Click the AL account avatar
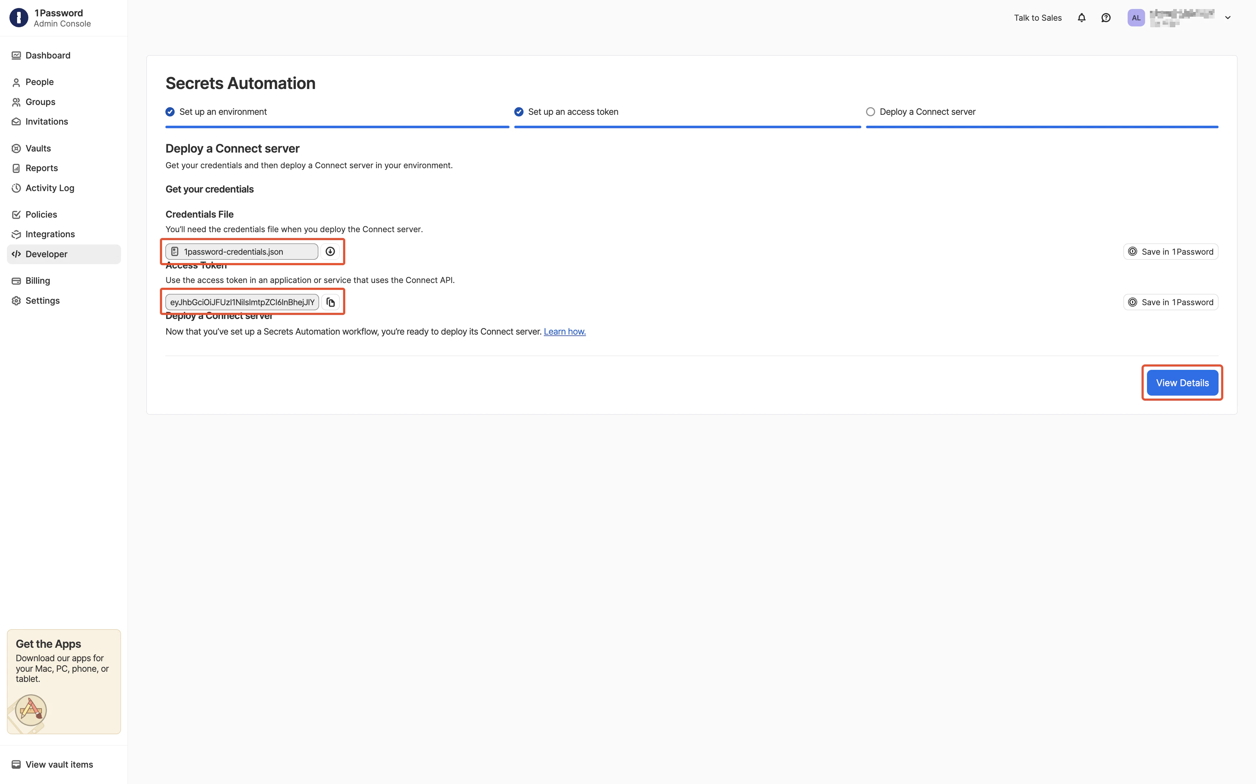 pyautogui.click(x=1136, y=18)
